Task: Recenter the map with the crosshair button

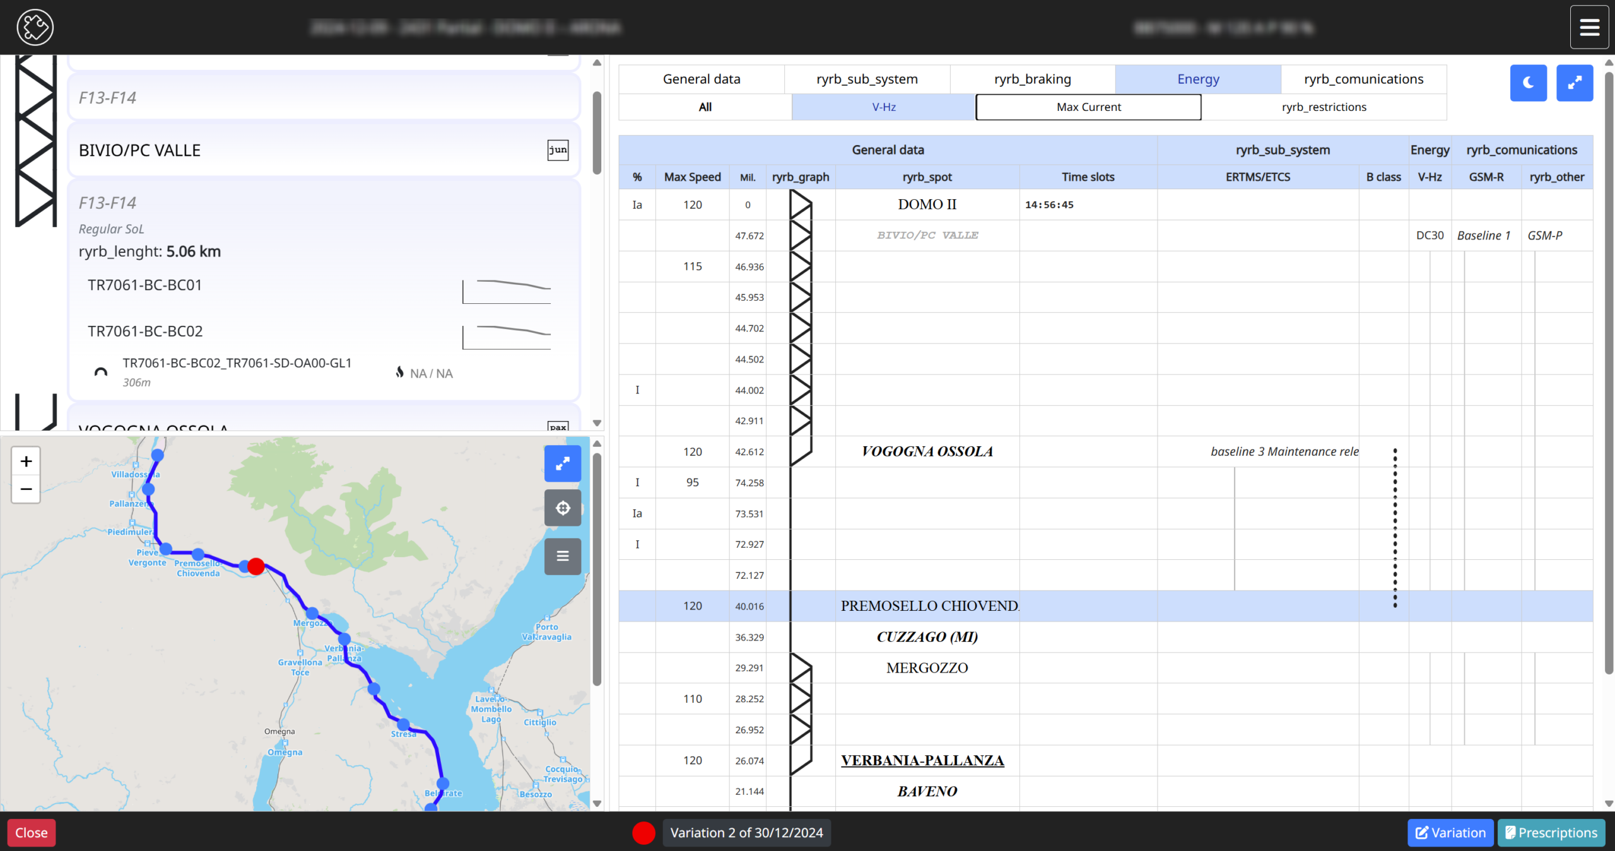Action: (562, 508)
